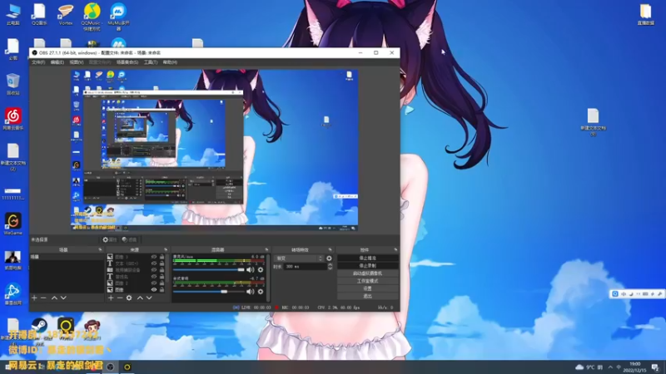Select the Steam desktop icon
Viewport: 666px width, 374px height.
pos(39,327)
